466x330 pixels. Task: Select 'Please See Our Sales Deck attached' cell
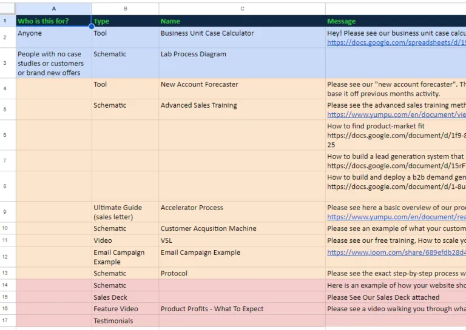(396, 297)
